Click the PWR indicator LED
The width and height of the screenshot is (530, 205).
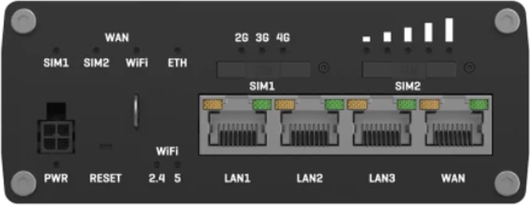tap(56, 164)
